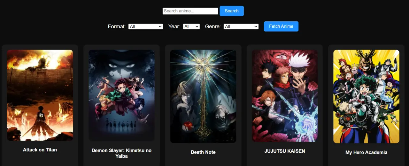409x166 pixels.
Task: Select the Attack on Titan title
Action: 40,150
